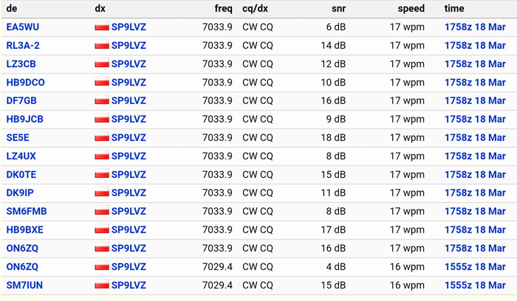
Task: Click the SP9LVZ link in the SM7IUN row
Action: click(x=129, y=286)
